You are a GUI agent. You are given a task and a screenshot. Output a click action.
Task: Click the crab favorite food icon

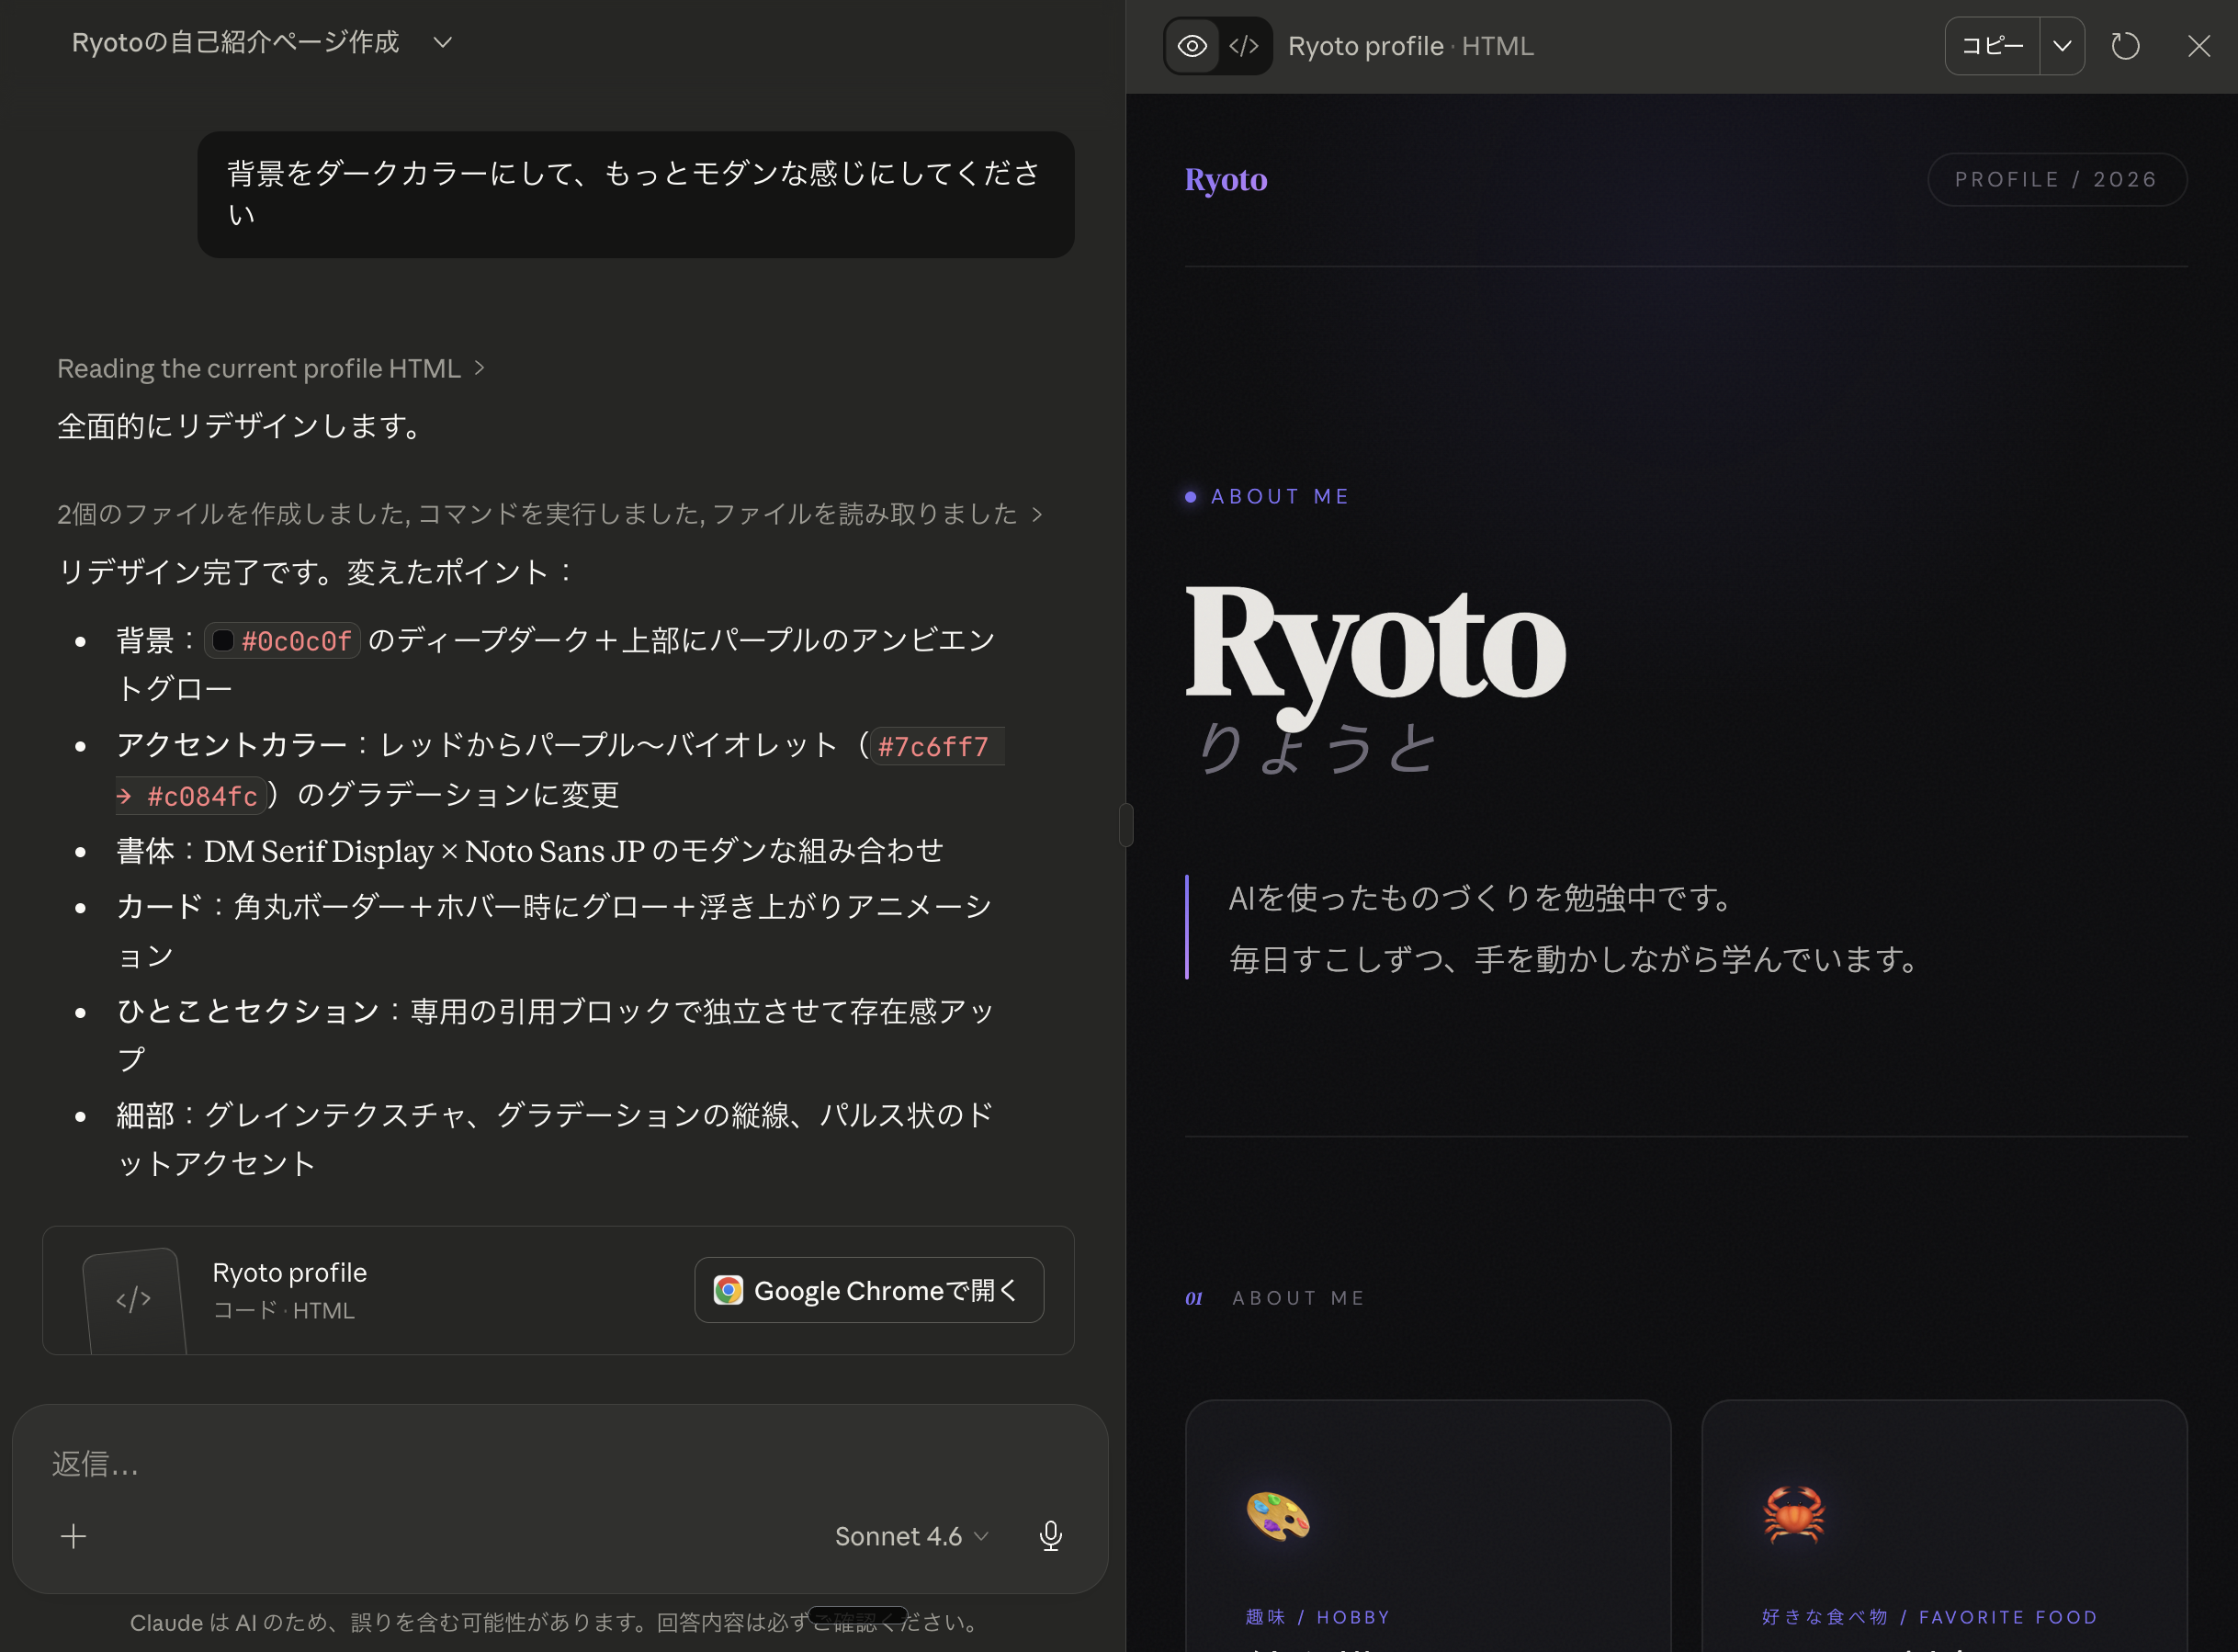(1793, 1514)
